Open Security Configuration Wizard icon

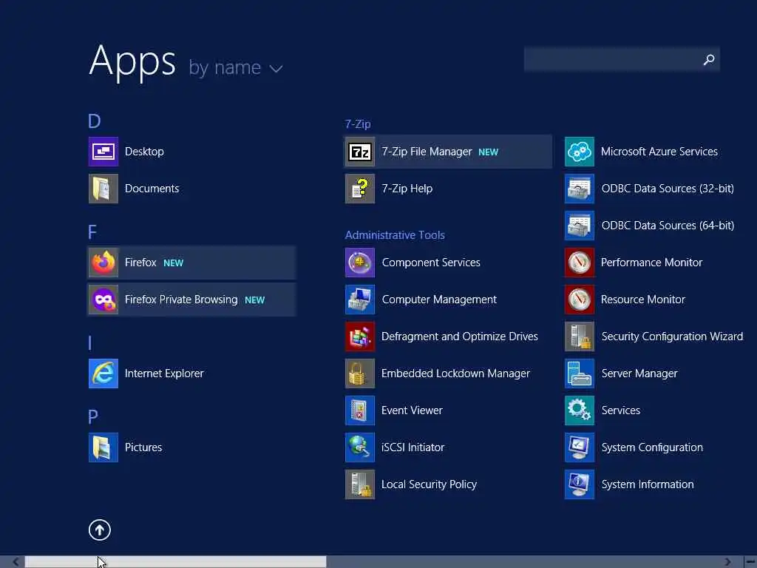coord(580,337)
